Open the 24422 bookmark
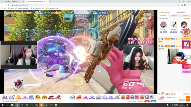 pyautogui.click(x=11, y=8)
